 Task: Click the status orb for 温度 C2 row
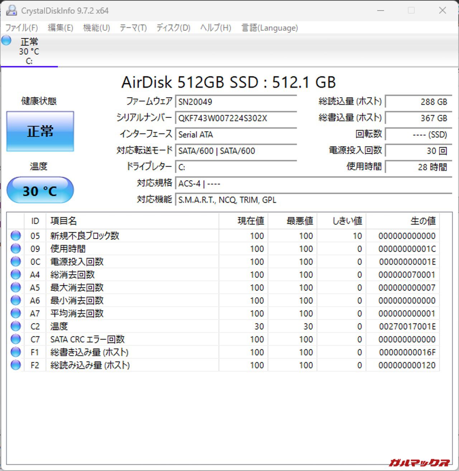(15, 326)
